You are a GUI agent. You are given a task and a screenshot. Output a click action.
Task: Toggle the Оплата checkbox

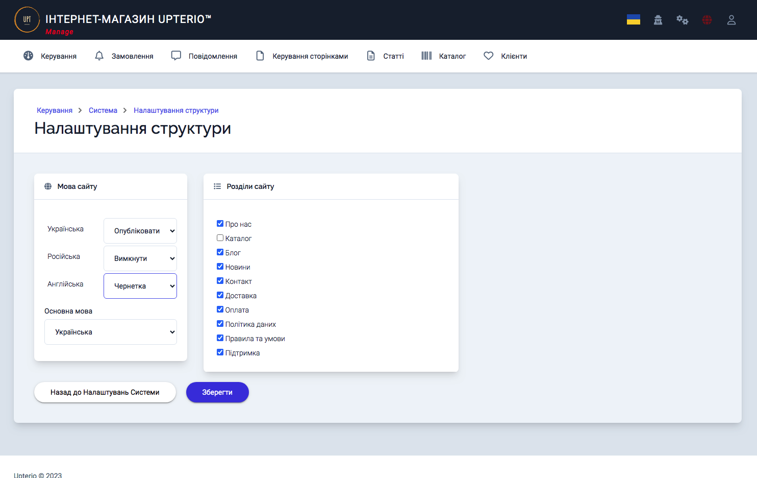(x=220, y=309)
